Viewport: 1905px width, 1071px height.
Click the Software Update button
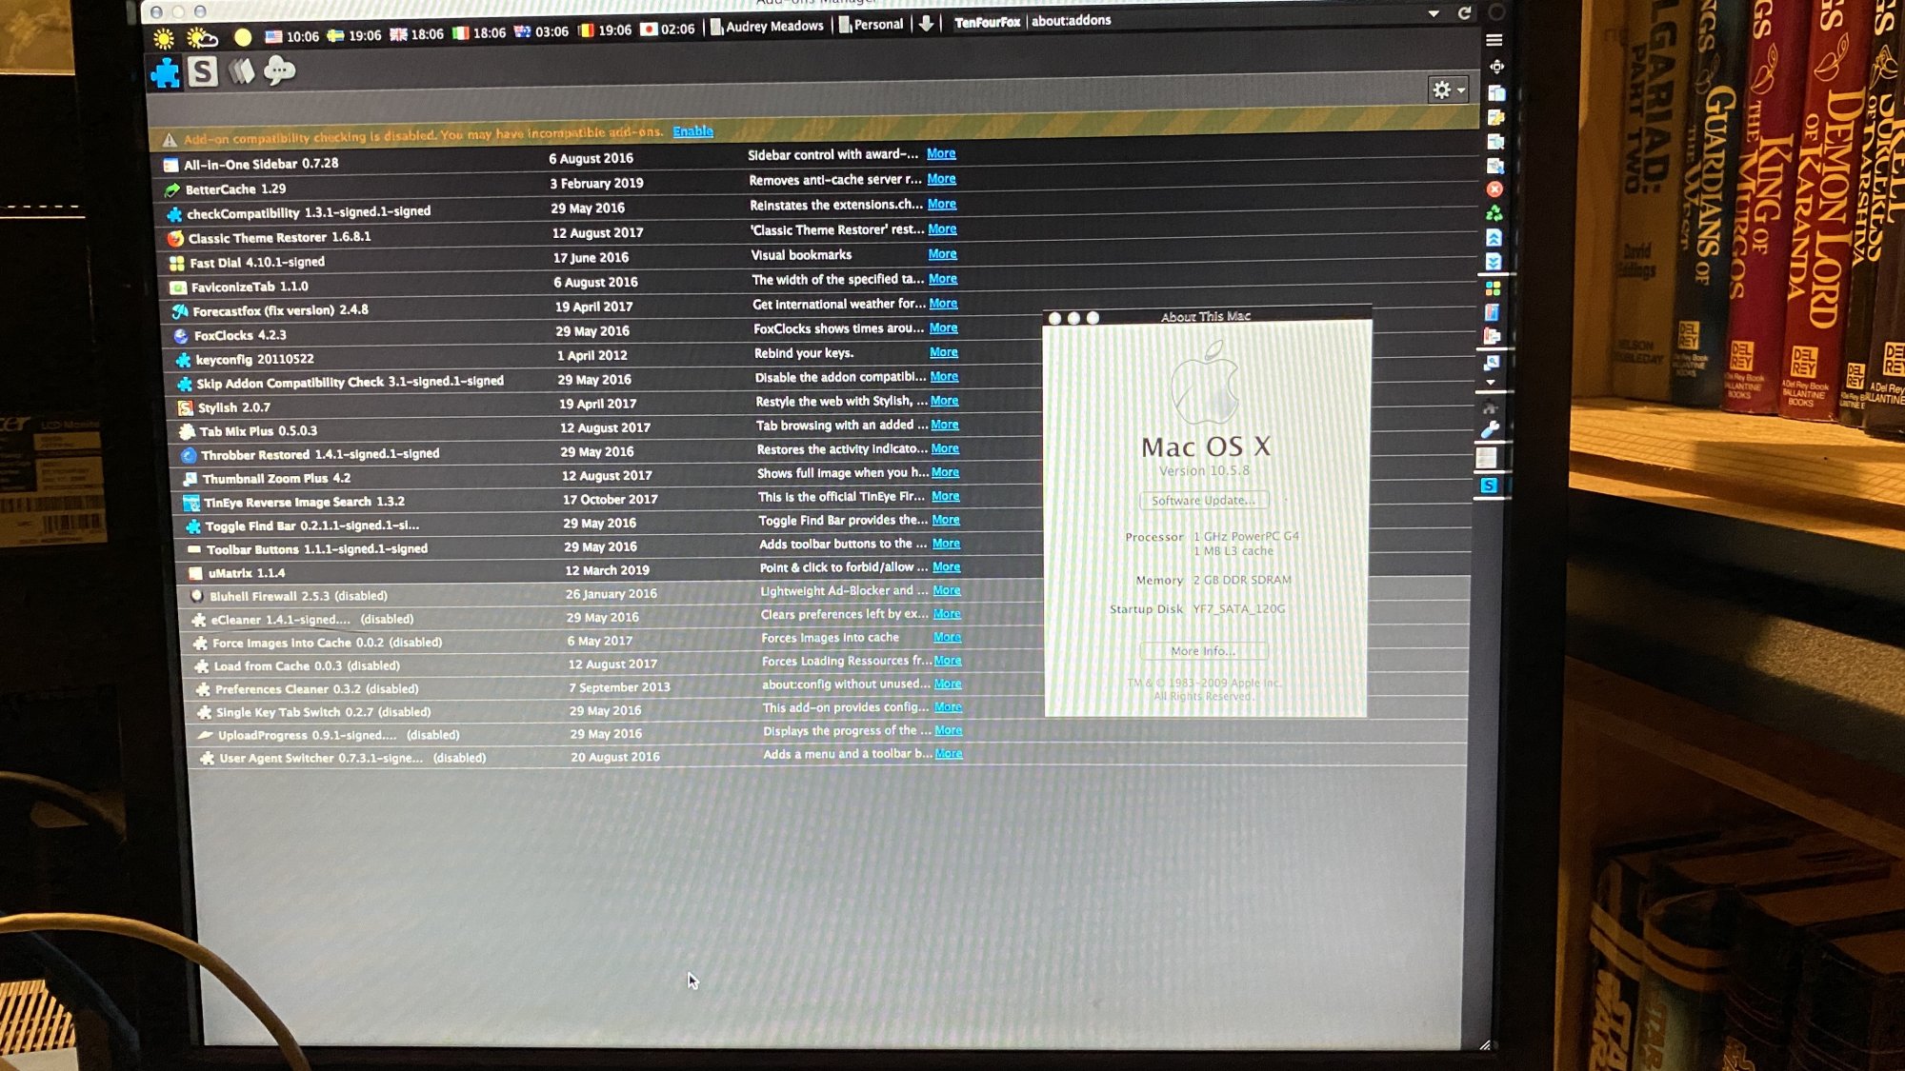(x=1203, y=501)
